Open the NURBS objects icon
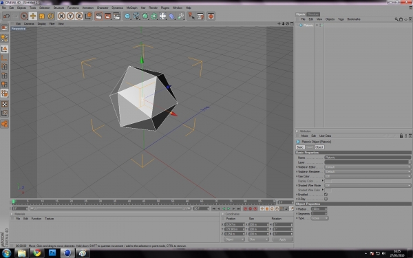This screenshot has width=413, height=258. point(145,16)
